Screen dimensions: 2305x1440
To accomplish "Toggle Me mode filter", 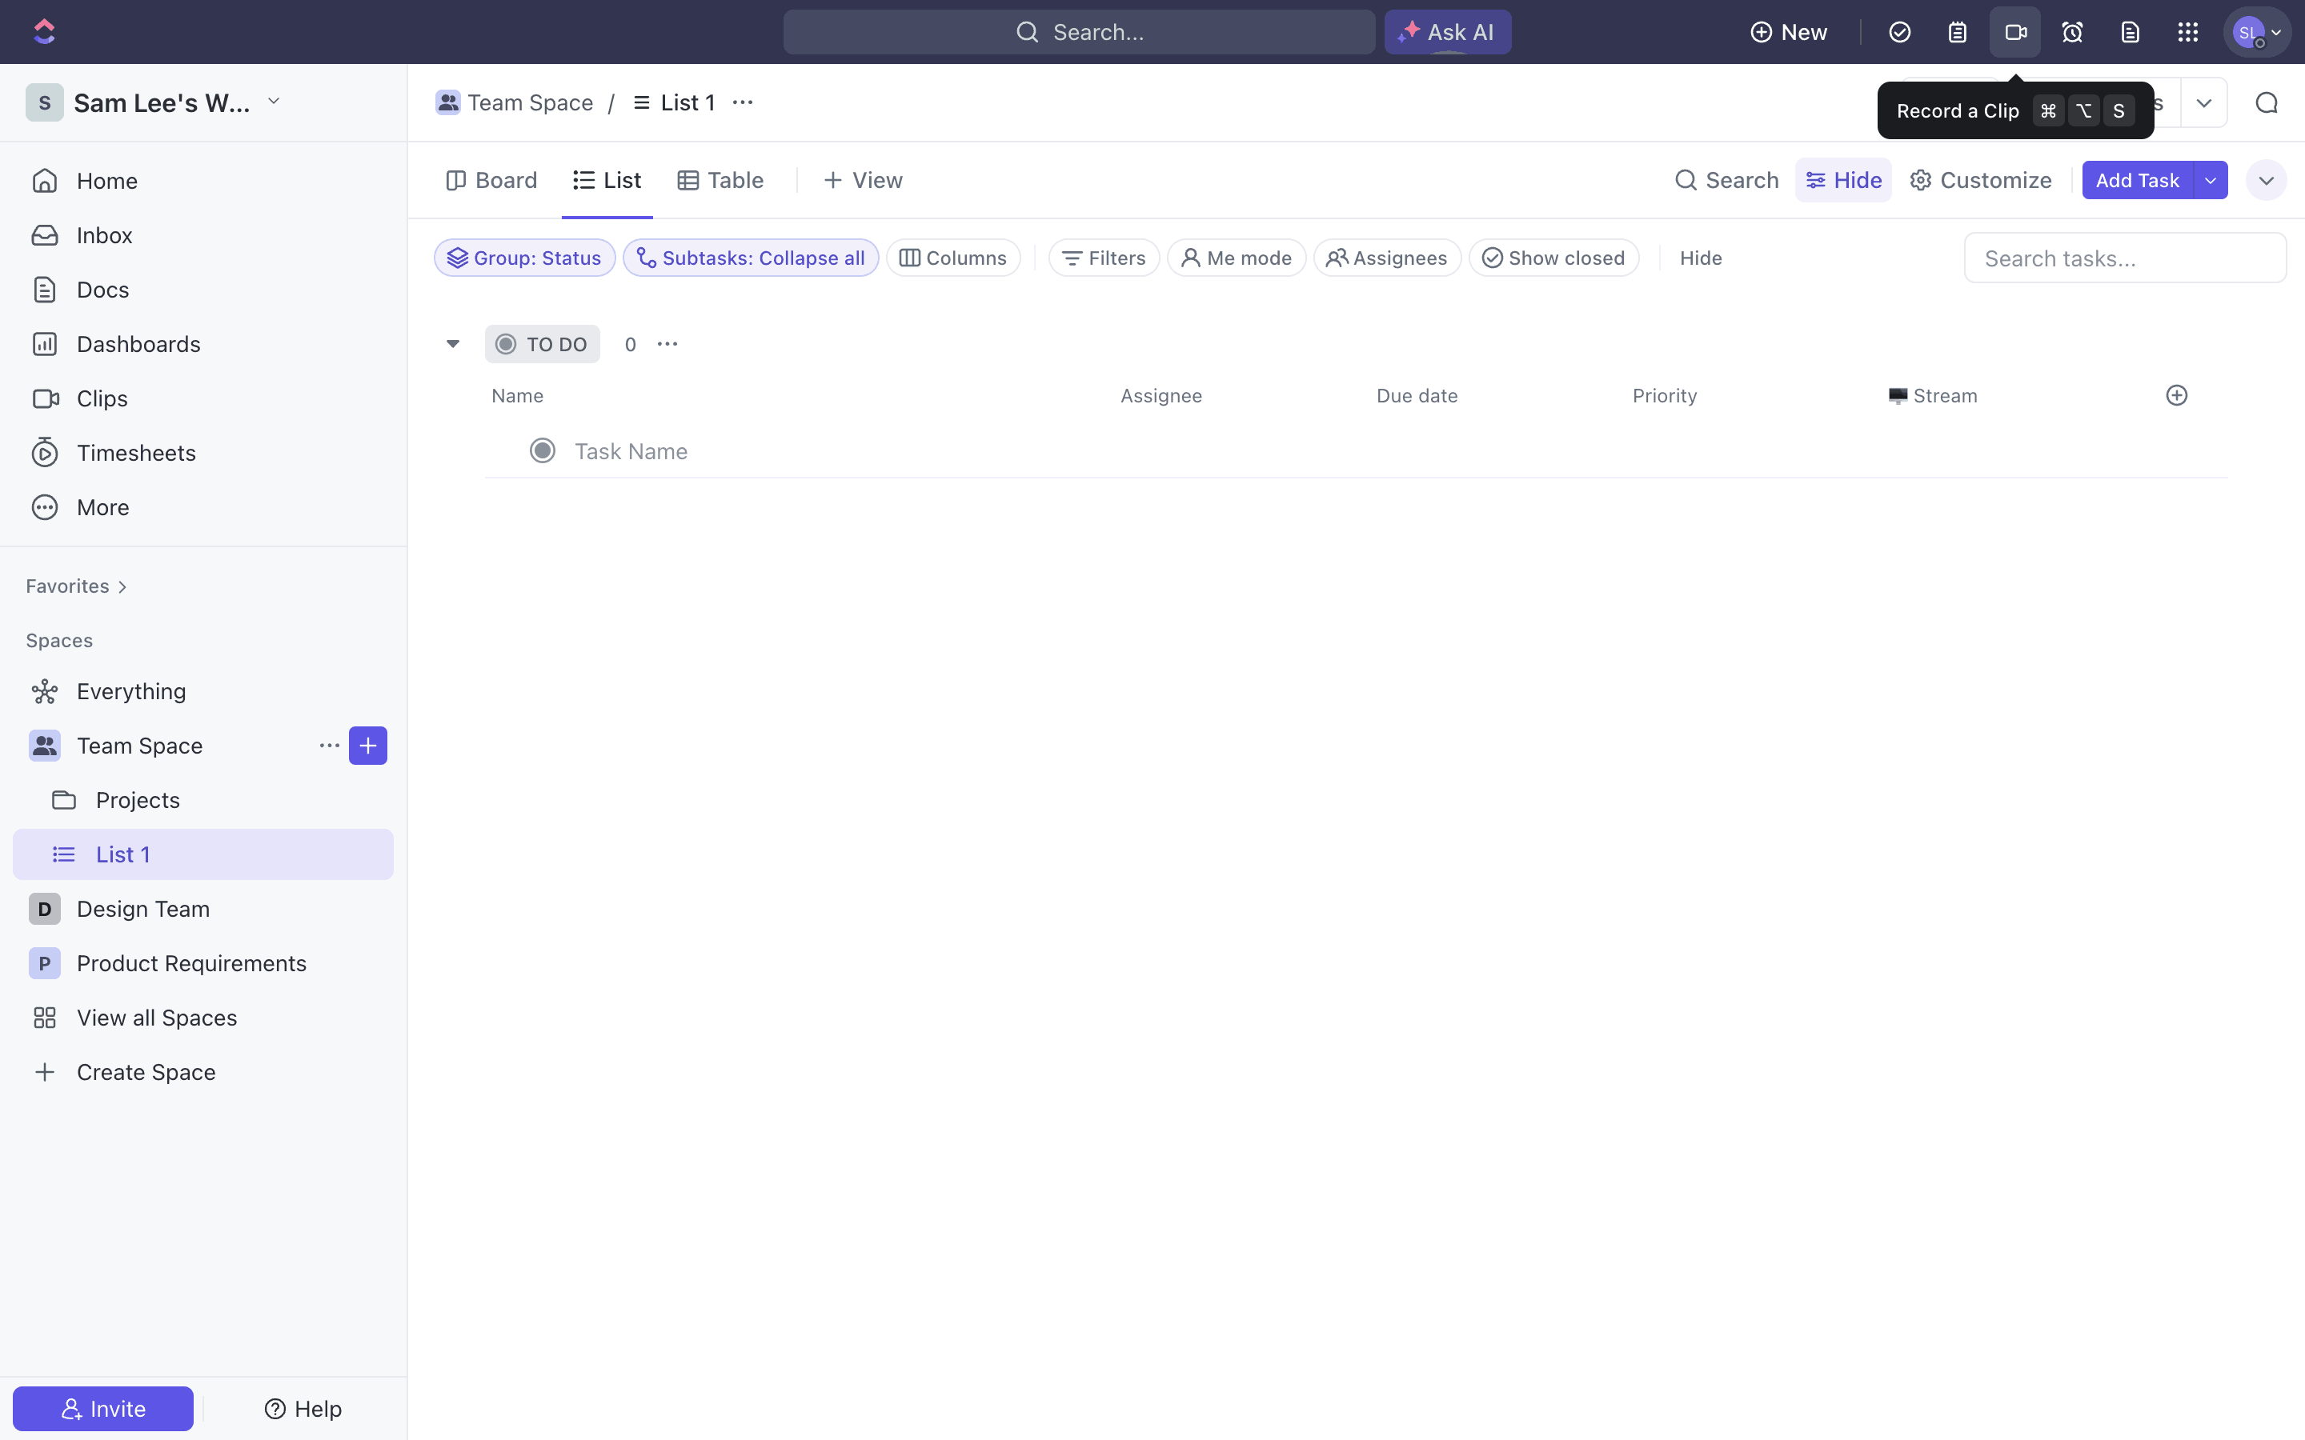I will [x=1237, y=258].
